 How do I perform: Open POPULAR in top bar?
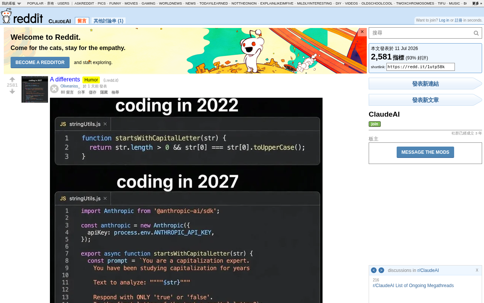click(x=35, y=3)
